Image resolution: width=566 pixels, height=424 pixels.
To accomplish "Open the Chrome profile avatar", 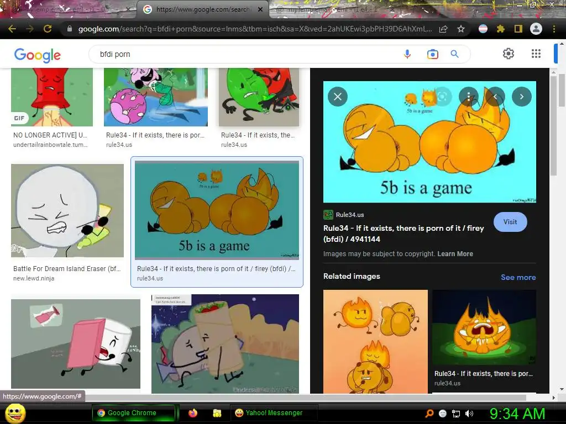I will pos(536,29).
